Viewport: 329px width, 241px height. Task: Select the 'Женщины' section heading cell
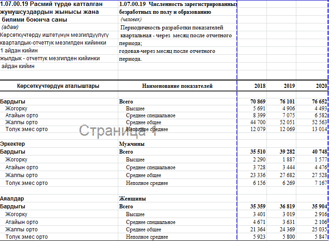177,198
